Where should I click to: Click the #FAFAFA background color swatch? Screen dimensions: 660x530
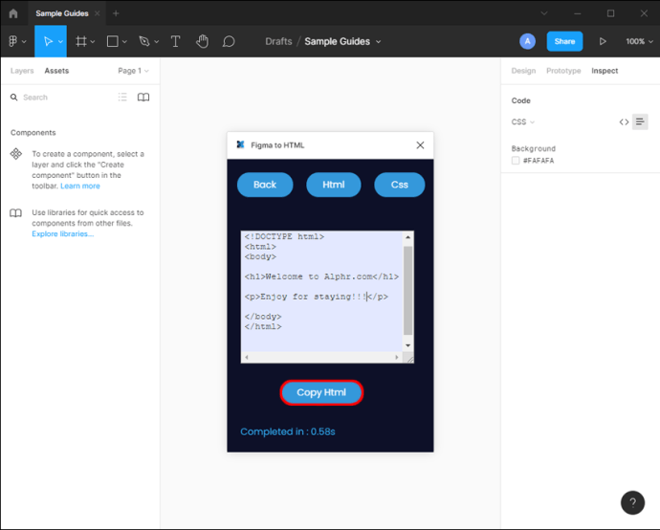(516, 161)
